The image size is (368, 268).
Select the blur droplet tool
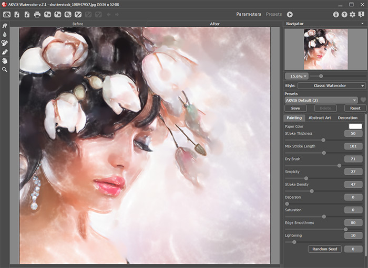(4, 35)
